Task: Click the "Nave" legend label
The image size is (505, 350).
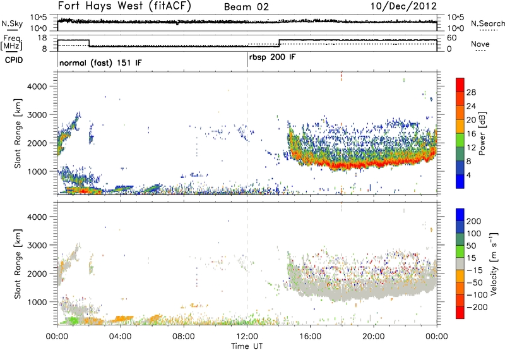Action: click(480, 44)
